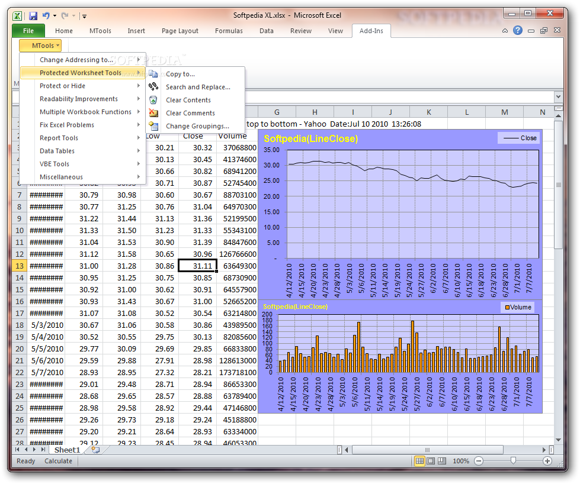
Task: Toggle Page Break Preview view button
Action: point(442,461)
